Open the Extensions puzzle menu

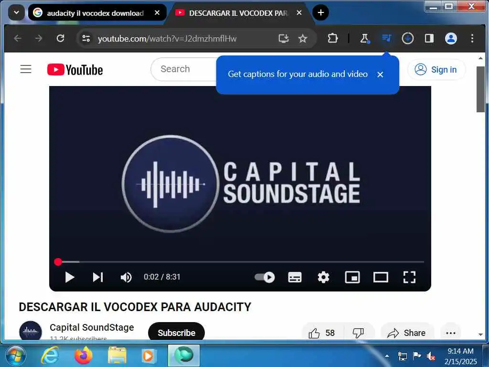(333, 38)
